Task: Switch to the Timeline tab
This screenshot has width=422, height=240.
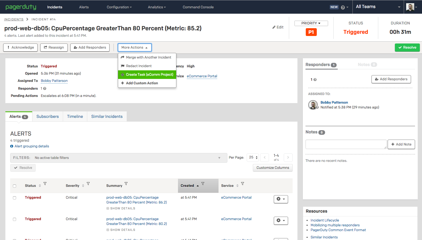Action: (x=75, y=117)
